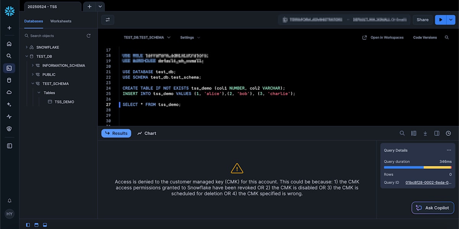Click Ask Copilot button
Screen dimensions: 459x229
pos(433,208)
